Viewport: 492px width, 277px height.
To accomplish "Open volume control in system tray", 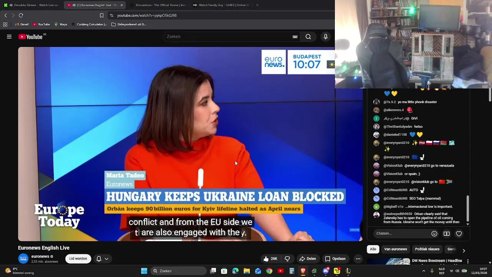I will [x=458, y=271].
